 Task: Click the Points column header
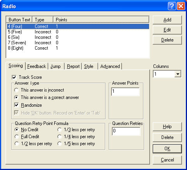click(x=101, y=20)
